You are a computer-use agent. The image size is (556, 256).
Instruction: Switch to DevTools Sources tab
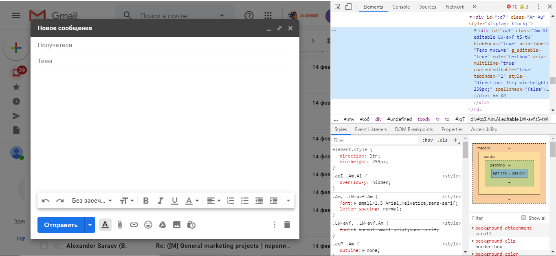point(428,7)
